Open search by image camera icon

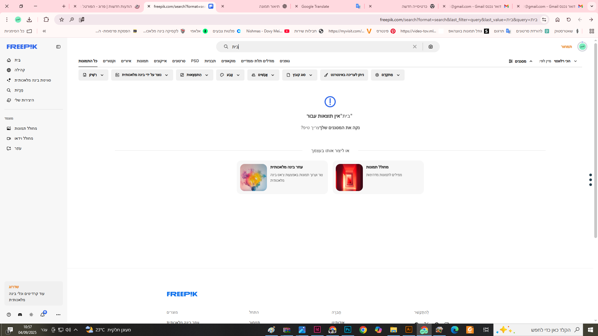click(431, 47)
